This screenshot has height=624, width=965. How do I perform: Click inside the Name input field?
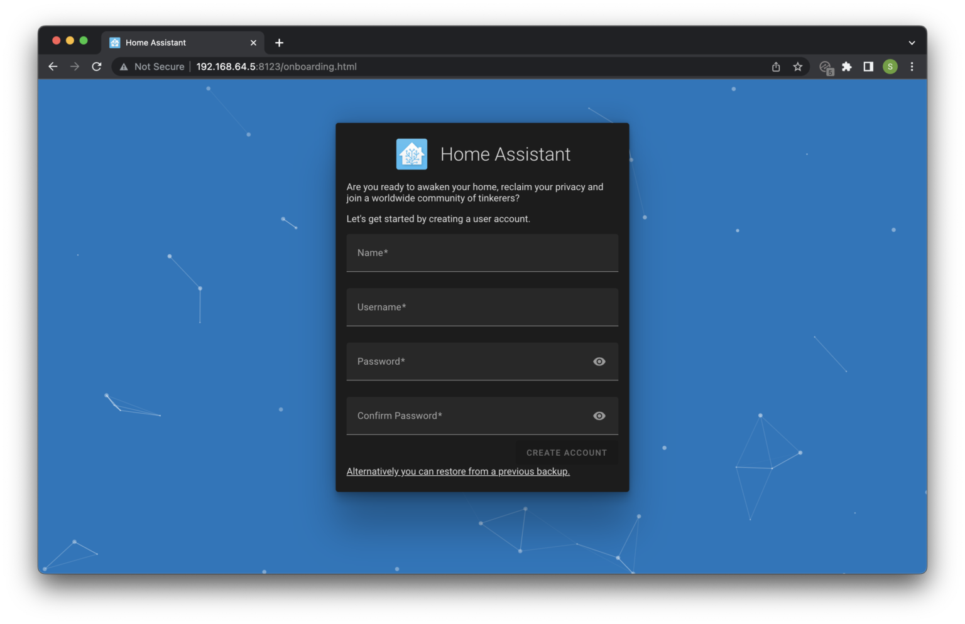(x=482, y=253)
